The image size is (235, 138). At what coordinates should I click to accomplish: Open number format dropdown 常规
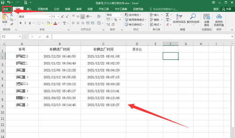click(x=121, y=15)
